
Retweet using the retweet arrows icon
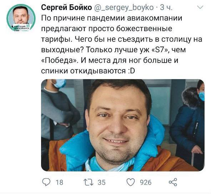[88, 182]
